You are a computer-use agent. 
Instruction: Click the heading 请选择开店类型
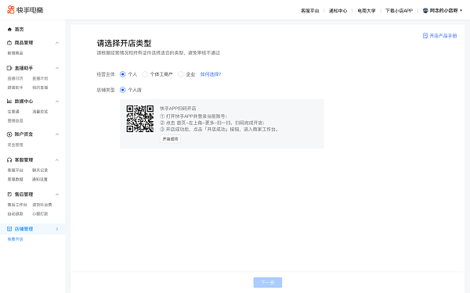click(124, 43)
